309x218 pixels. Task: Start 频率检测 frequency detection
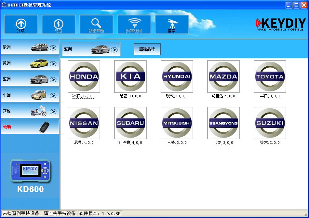134,24
